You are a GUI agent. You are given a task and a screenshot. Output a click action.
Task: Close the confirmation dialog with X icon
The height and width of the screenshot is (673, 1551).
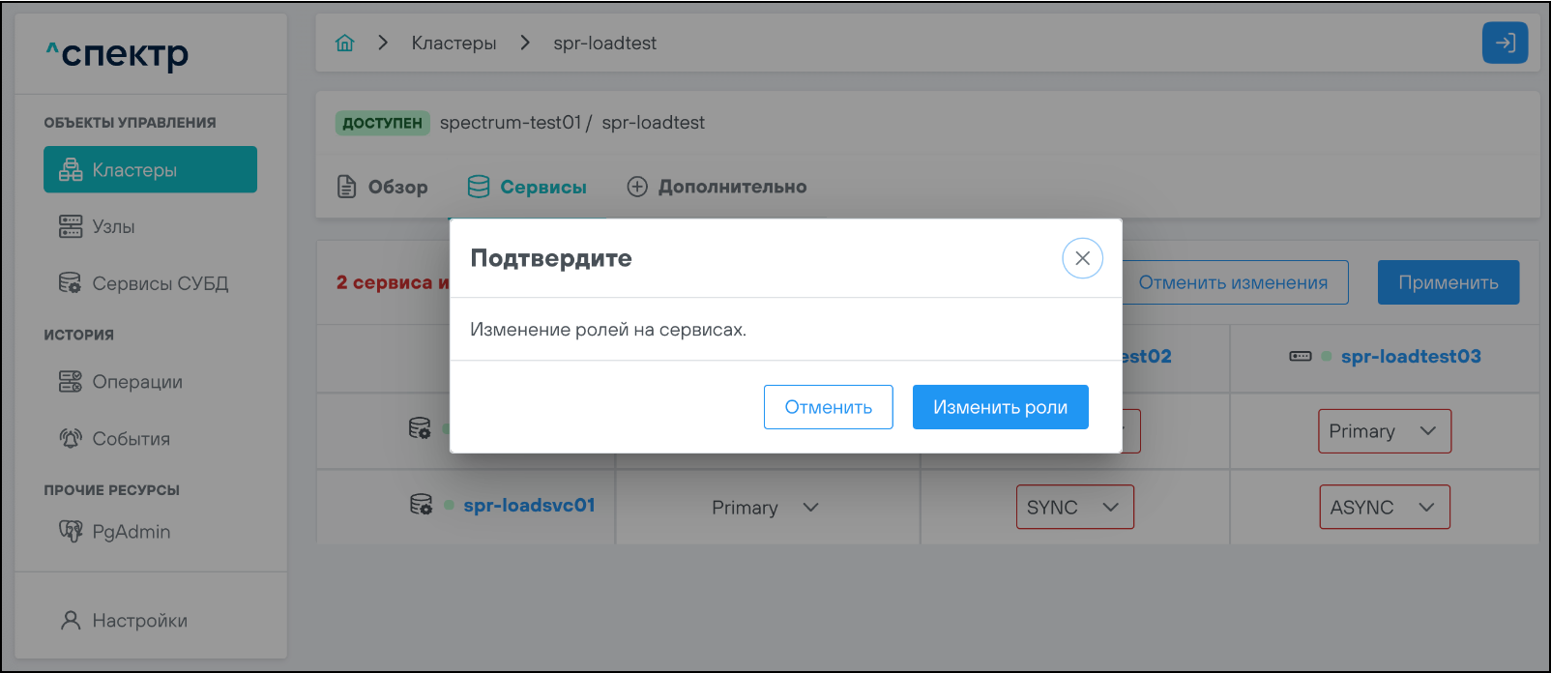tap(1082, 258)
